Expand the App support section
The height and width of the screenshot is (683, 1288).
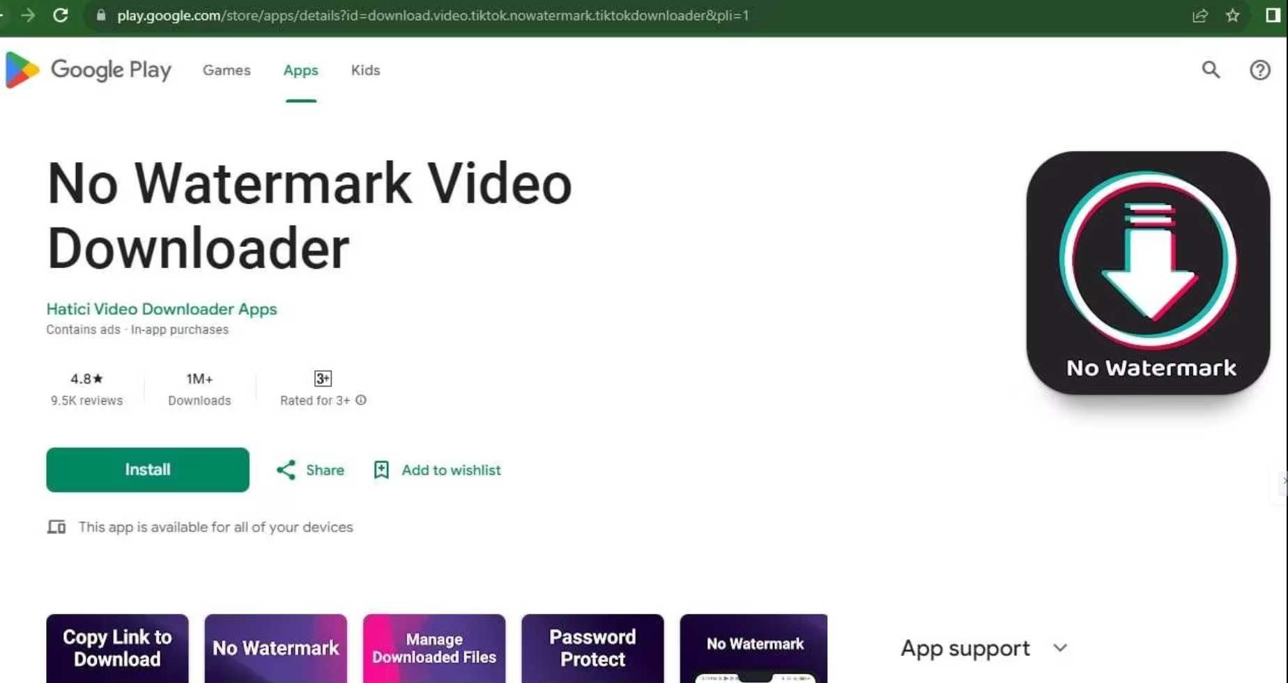click(1060, 648)
